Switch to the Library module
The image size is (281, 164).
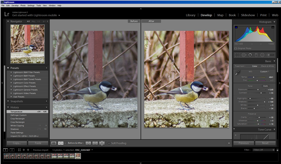pyautogui.click(x=190, y=15)
